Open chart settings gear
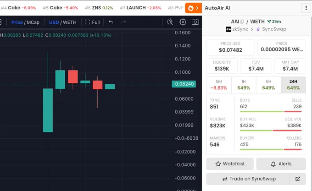Screen dimensions: 312x191 [x=183, y=22]
